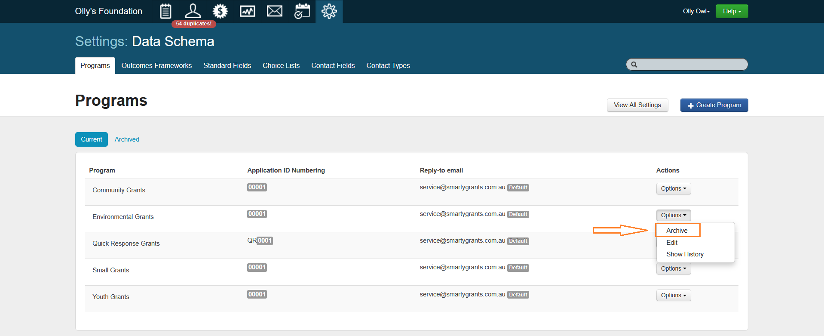Choose Edit in the Options dropdown menu
824x336 pixels.
pos(672,243)
